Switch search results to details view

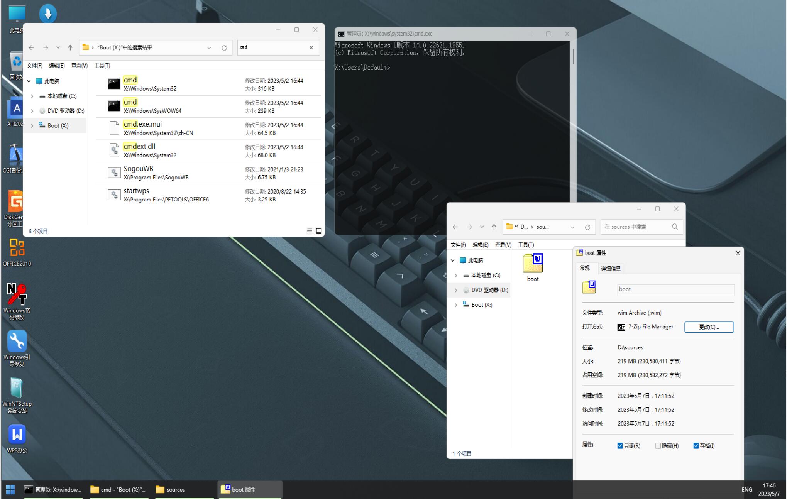pyautogui.click(x=310, y=231)
